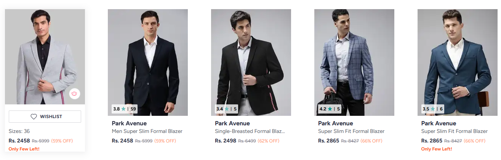Click the similar products icon on grey blazer
This screenshot has width=501, height=160.
tap(75, 94)
